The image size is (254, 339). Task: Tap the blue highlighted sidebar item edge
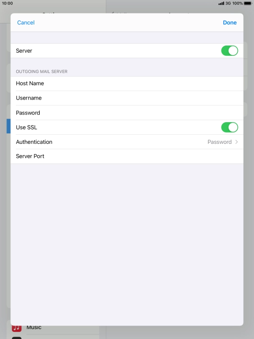(x=9, y=126)
